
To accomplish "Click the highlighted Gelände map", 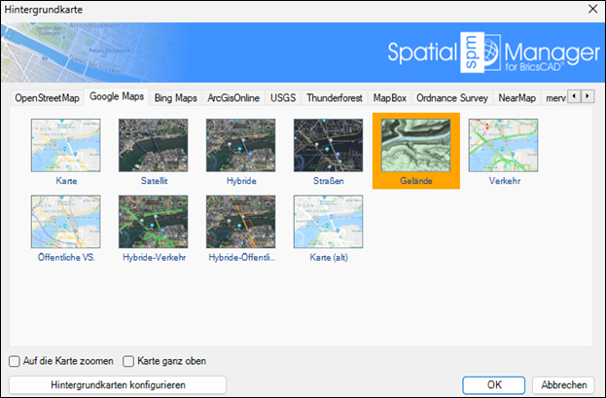I will pos(415,146).
